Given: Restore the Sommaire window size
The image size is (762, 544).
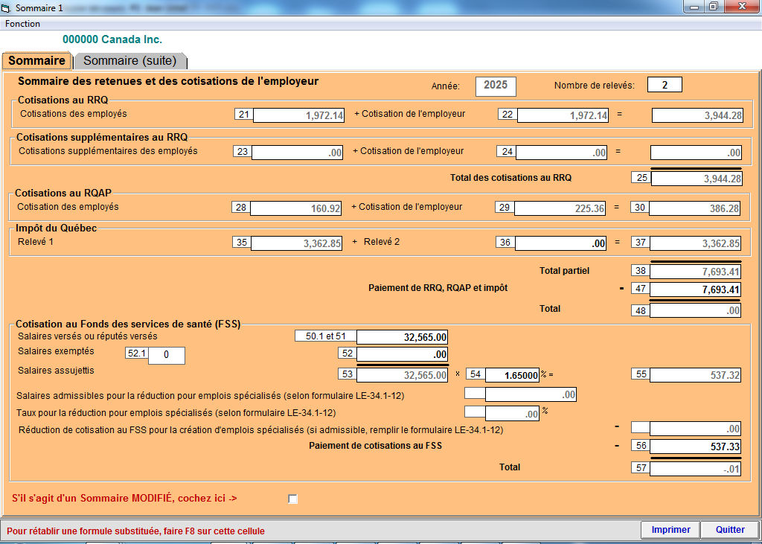Looking at the screenshot, I should point(713,7).
